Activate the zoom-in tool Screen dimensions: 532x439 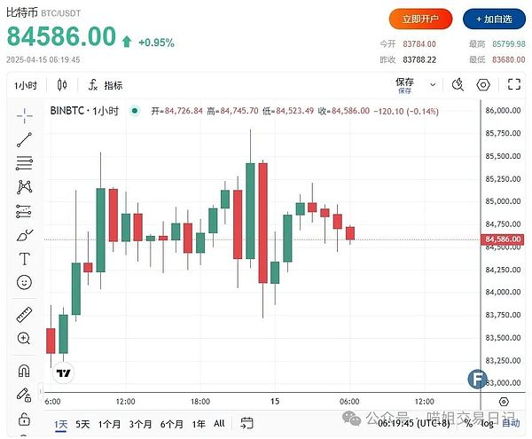(x=24, y=338)
